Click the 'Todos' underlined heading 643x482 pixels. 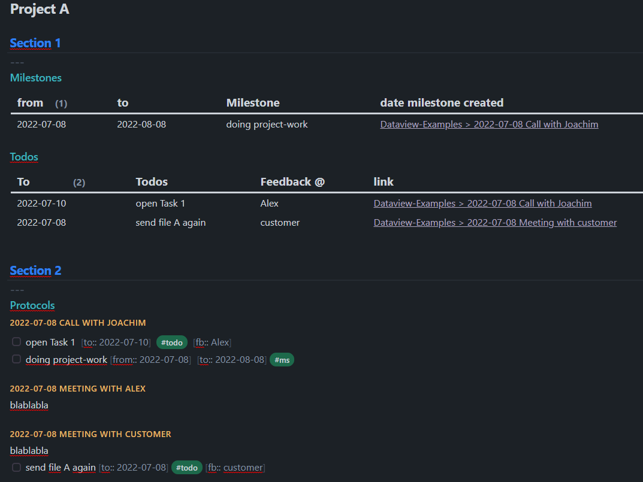24,157
